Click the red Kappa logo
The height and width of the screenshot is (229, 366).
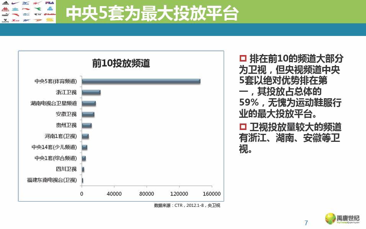[5, 9]
